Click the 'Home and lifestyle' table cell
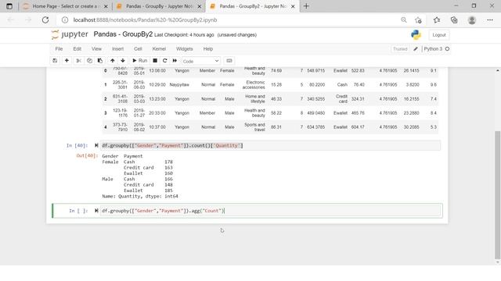This screenshot has height=281, width=501. click(x=255, y=99)
